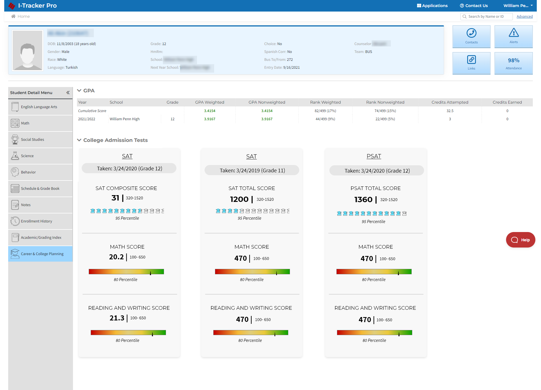Click Math Score bar on SAT 1200 card
Screen dimensions: 541x390
pyautogui.click(x=252, y=272)
